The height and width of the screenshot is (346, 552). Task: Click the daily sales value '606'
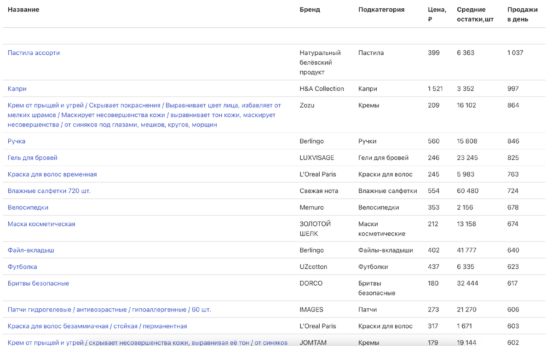click(x=513, y=310)
